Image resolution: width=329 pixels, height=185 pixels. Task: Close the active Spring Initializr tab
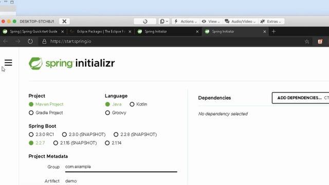[x=265, y=32]
